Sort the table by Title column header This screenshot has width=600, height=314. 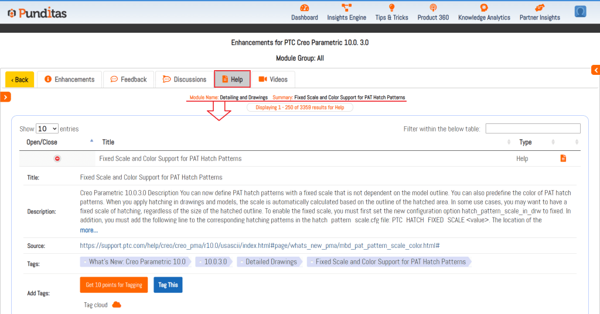[108, 142]
